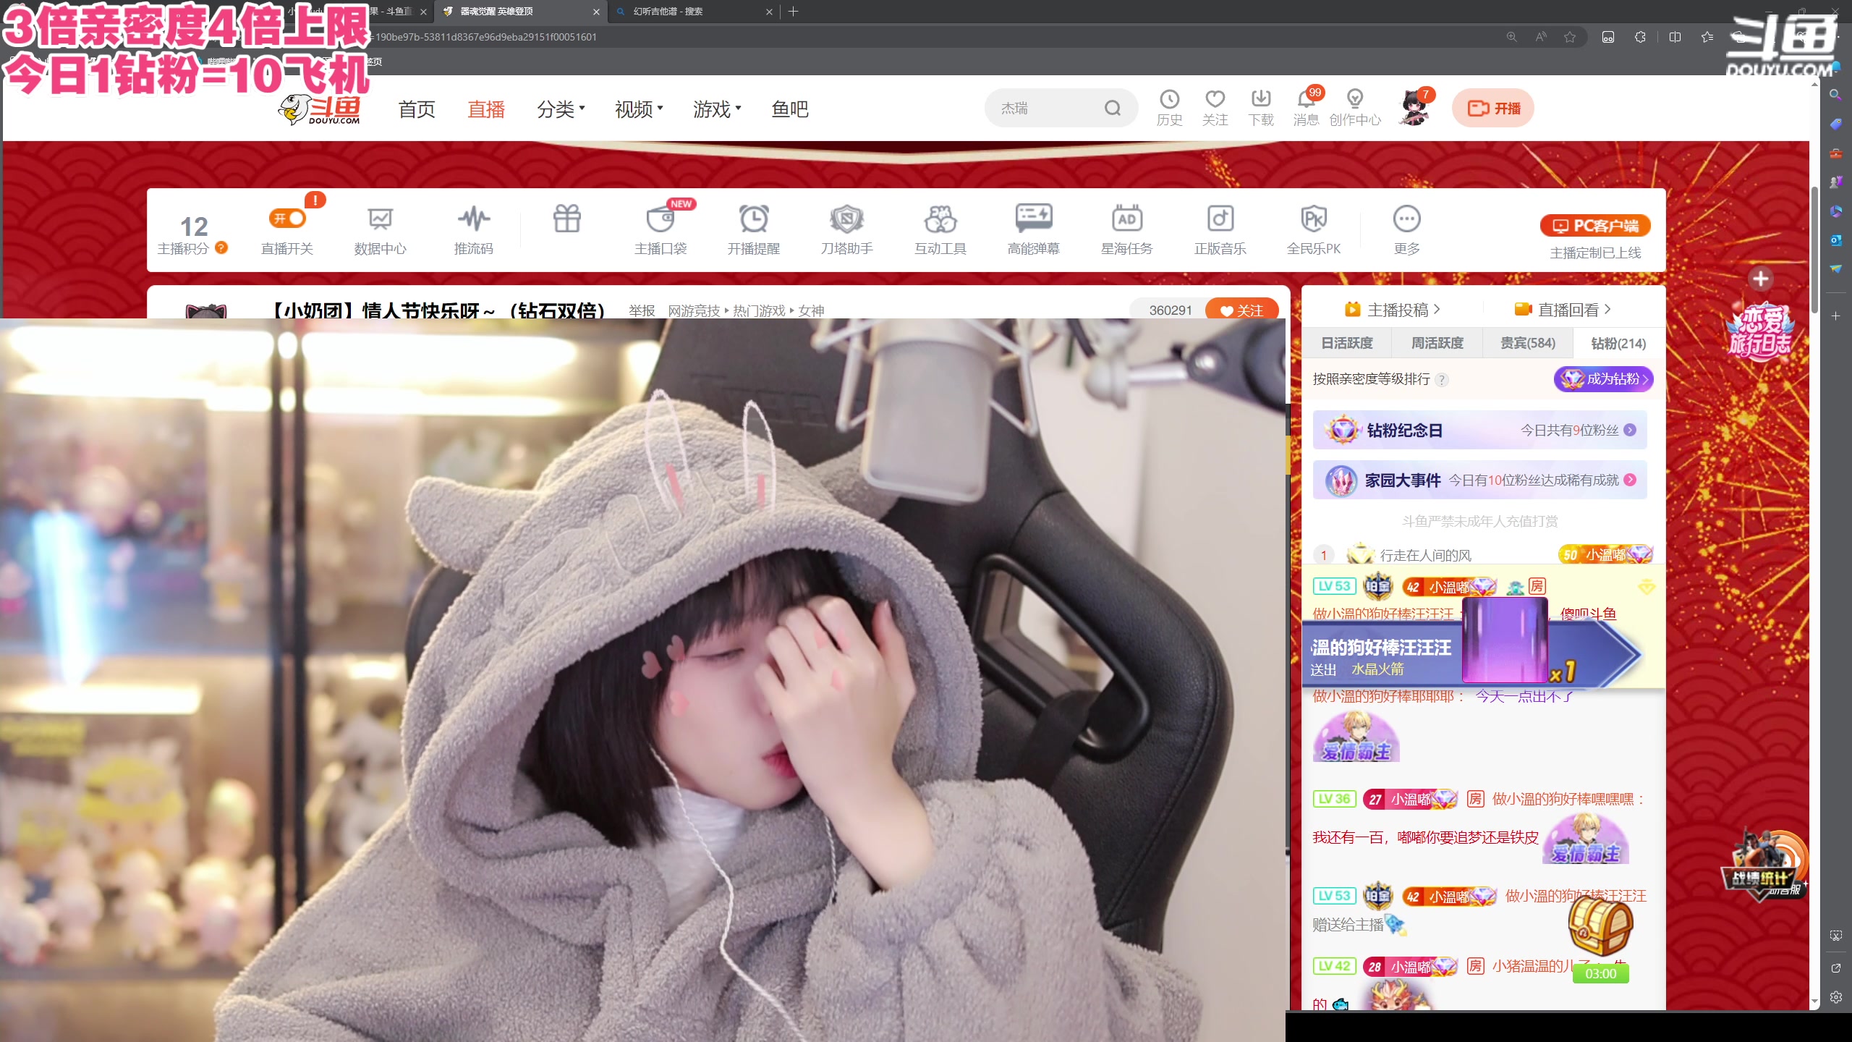This screenshot has height=1042, width=1852.
Task: Select 直播 in navigation
Action: [x=486, y=109]
